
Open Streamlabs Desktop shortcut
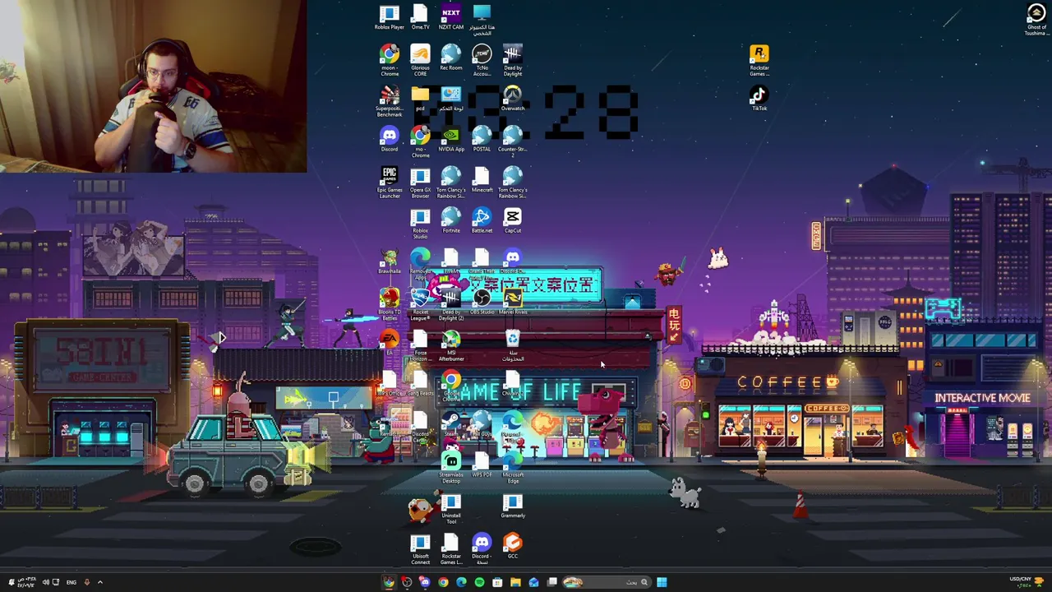(451, 468)
